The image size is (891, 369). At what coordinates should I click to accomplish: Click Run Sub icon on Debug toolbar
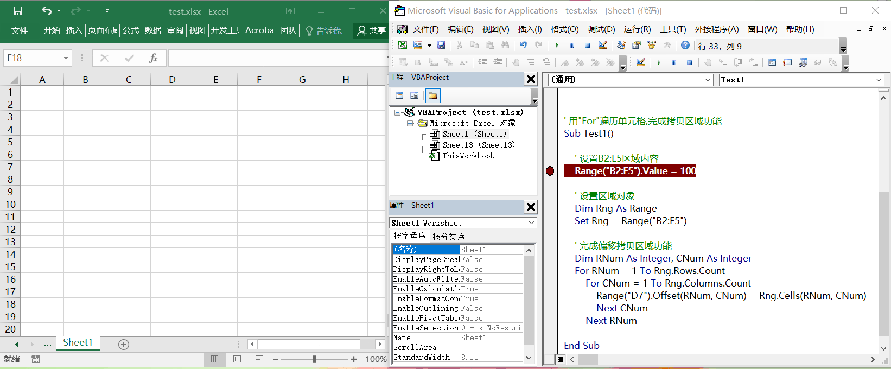click(659, 63)
